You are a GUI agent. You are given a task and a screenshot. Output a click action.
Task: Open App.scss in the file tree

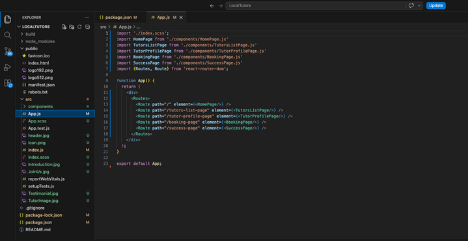pyautogui.click(x=55, y=121)
